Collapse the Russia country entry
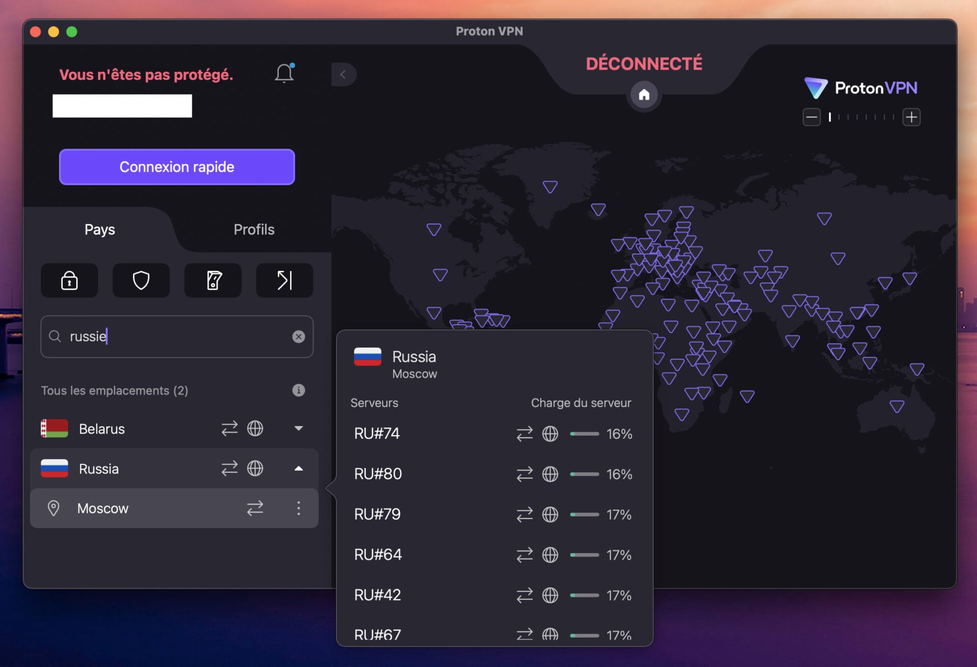Viewport: 977px width, 667px height. 299,468
